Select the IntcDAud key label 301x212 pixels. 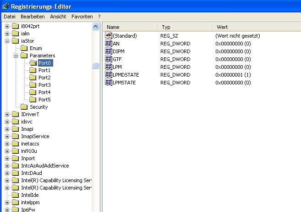pyautogui.click(x=32, y=173)
